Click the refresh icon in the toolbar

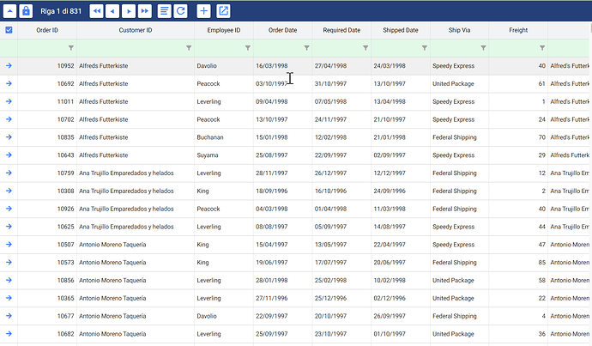click(180, 11)
